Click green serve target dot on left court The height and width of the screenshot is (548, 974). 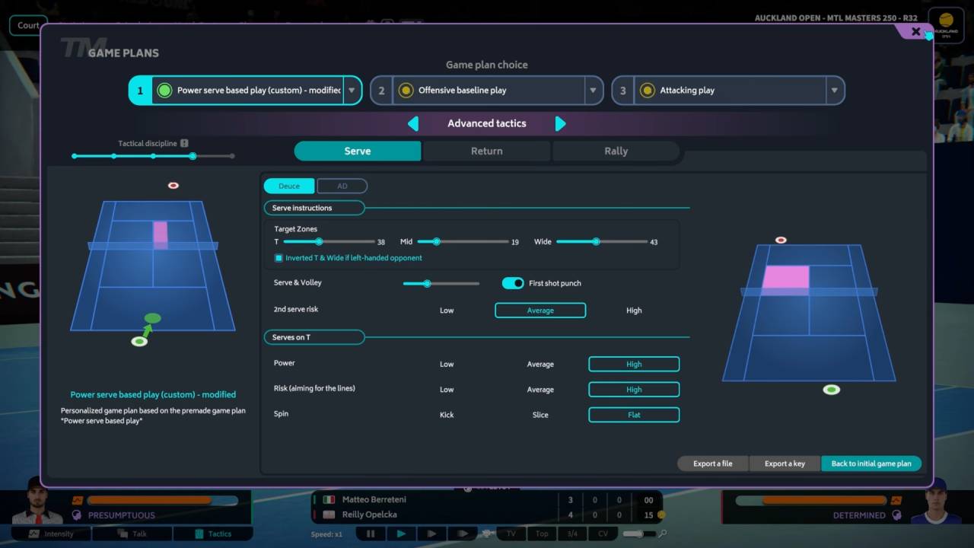153,318
